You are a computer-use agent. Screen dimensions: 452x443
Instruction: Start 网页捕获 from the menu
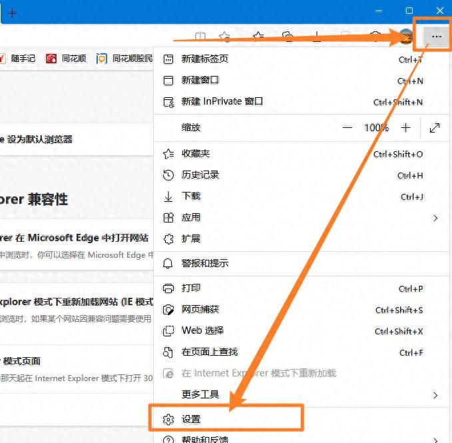click(300, 310)
